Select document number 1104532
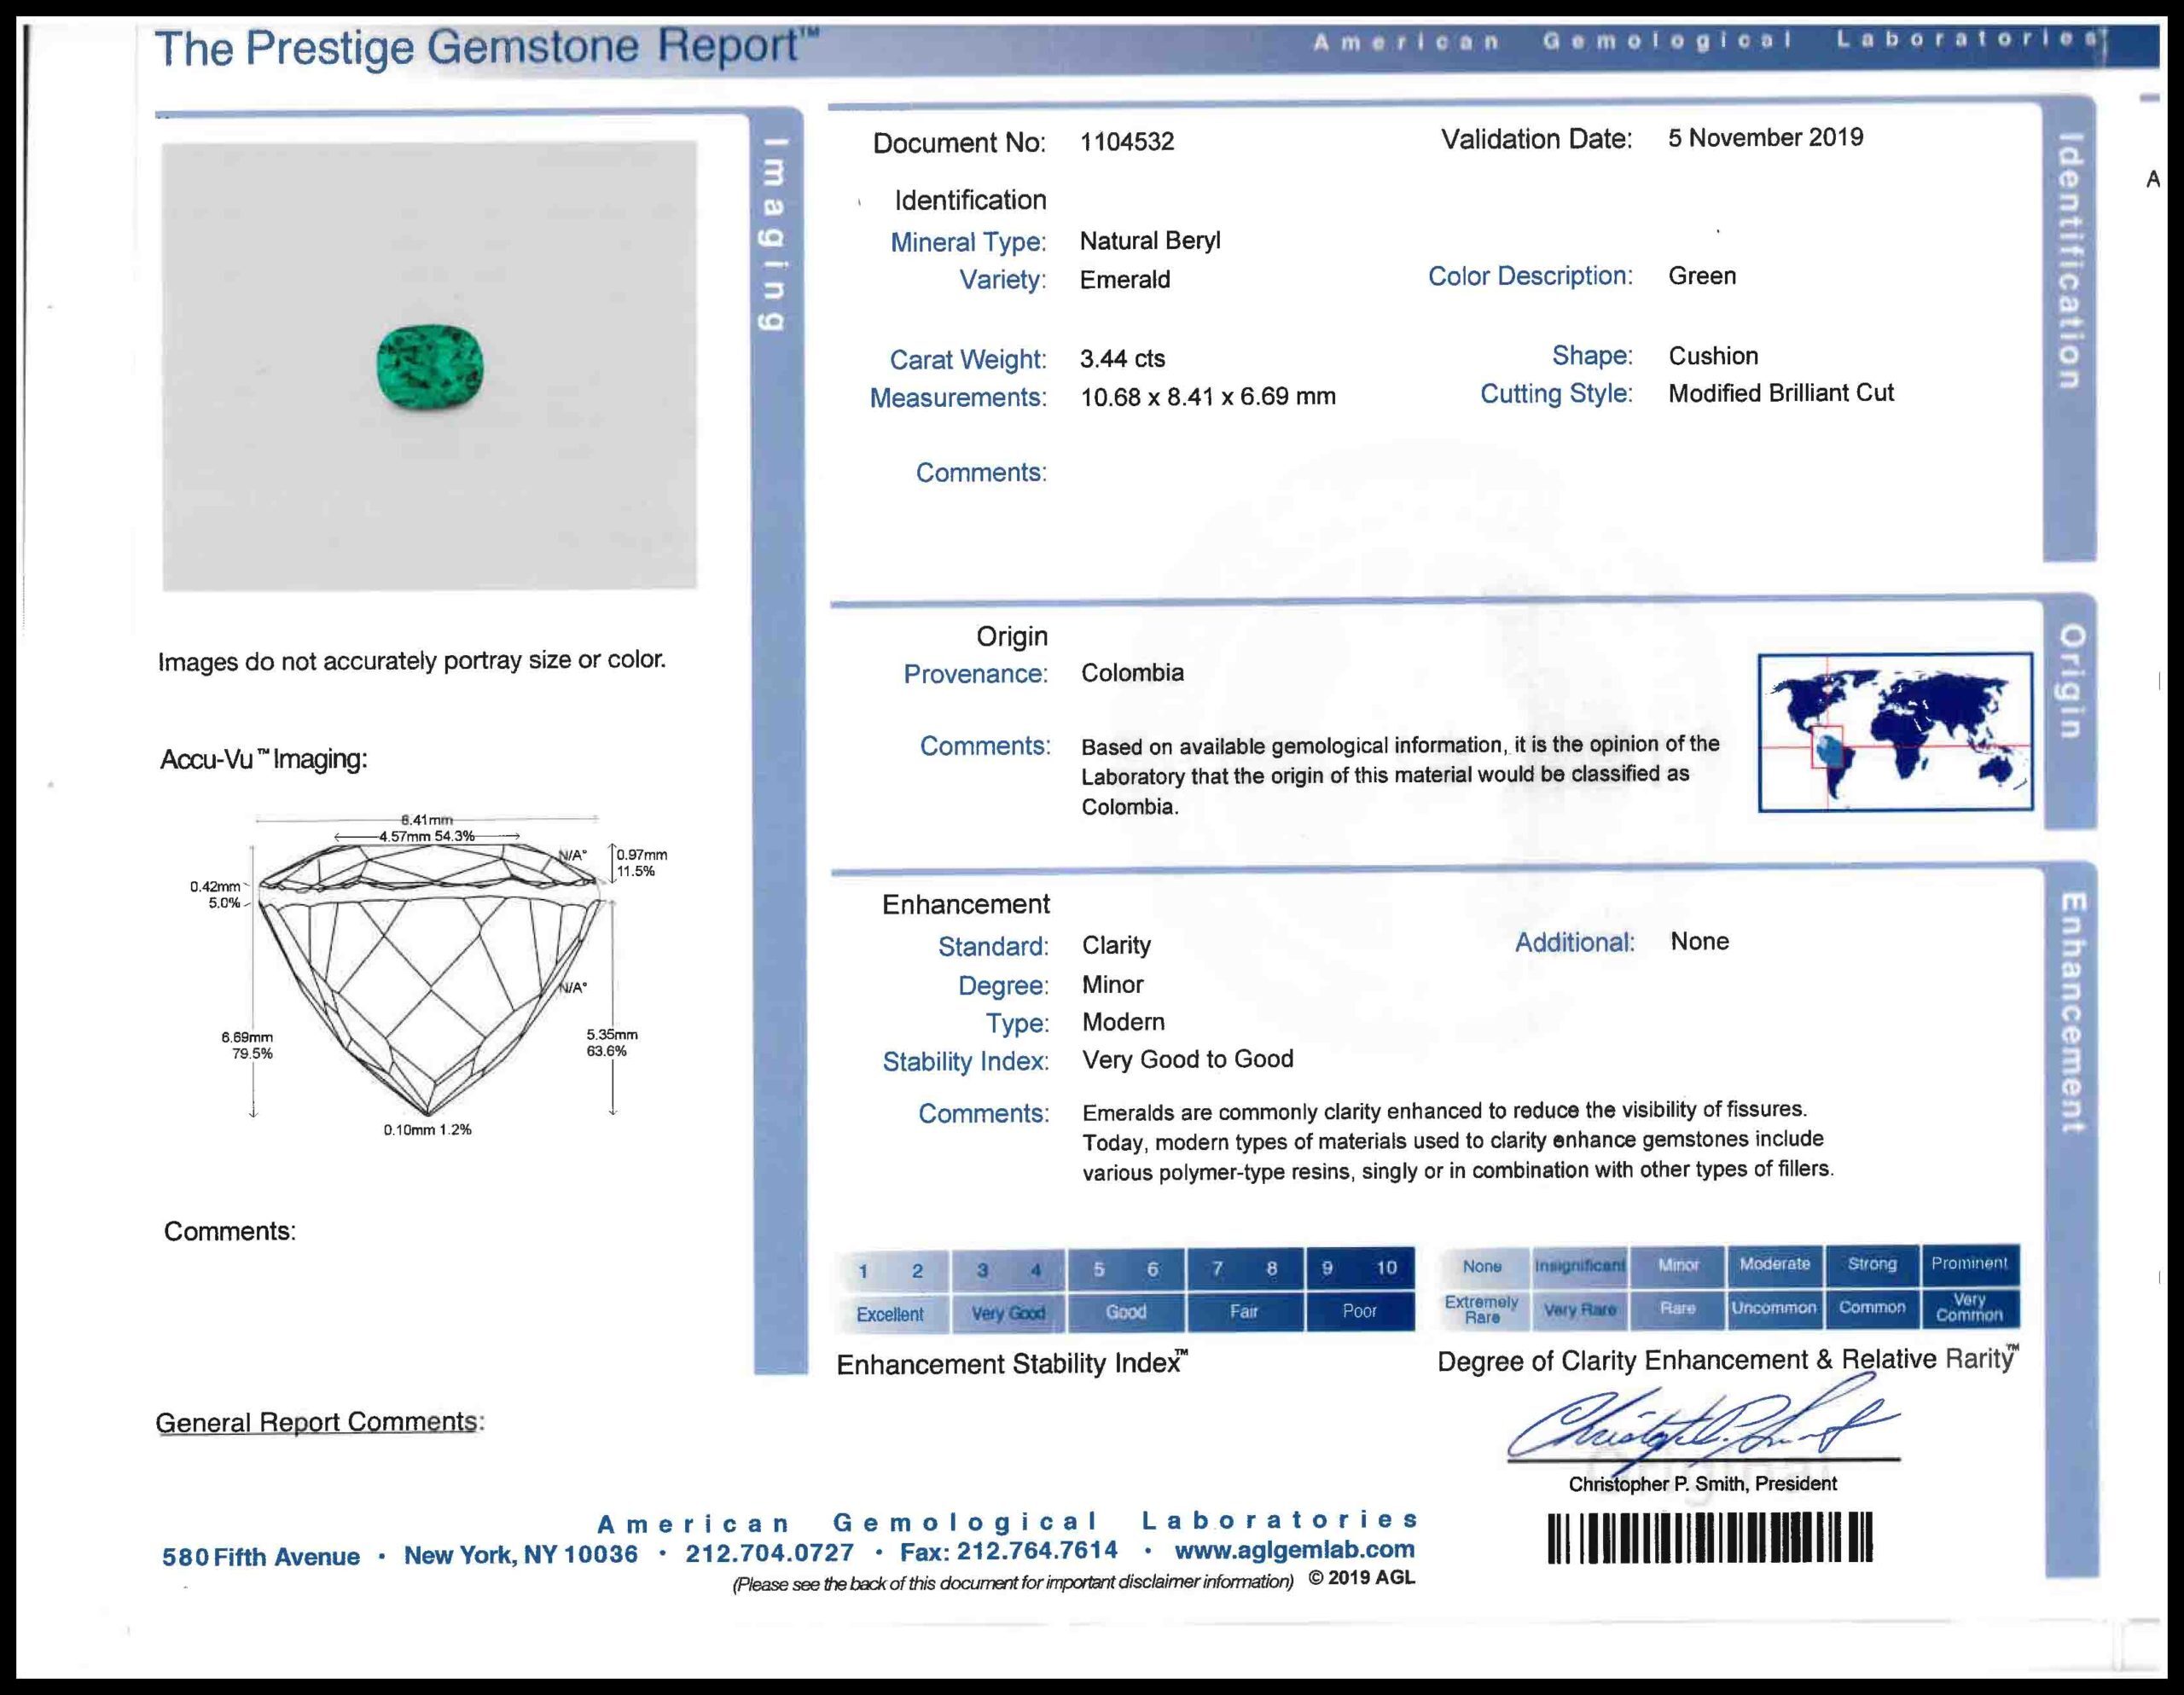The height and width of the screenshot is (1695, 2184). (1127, 141)
